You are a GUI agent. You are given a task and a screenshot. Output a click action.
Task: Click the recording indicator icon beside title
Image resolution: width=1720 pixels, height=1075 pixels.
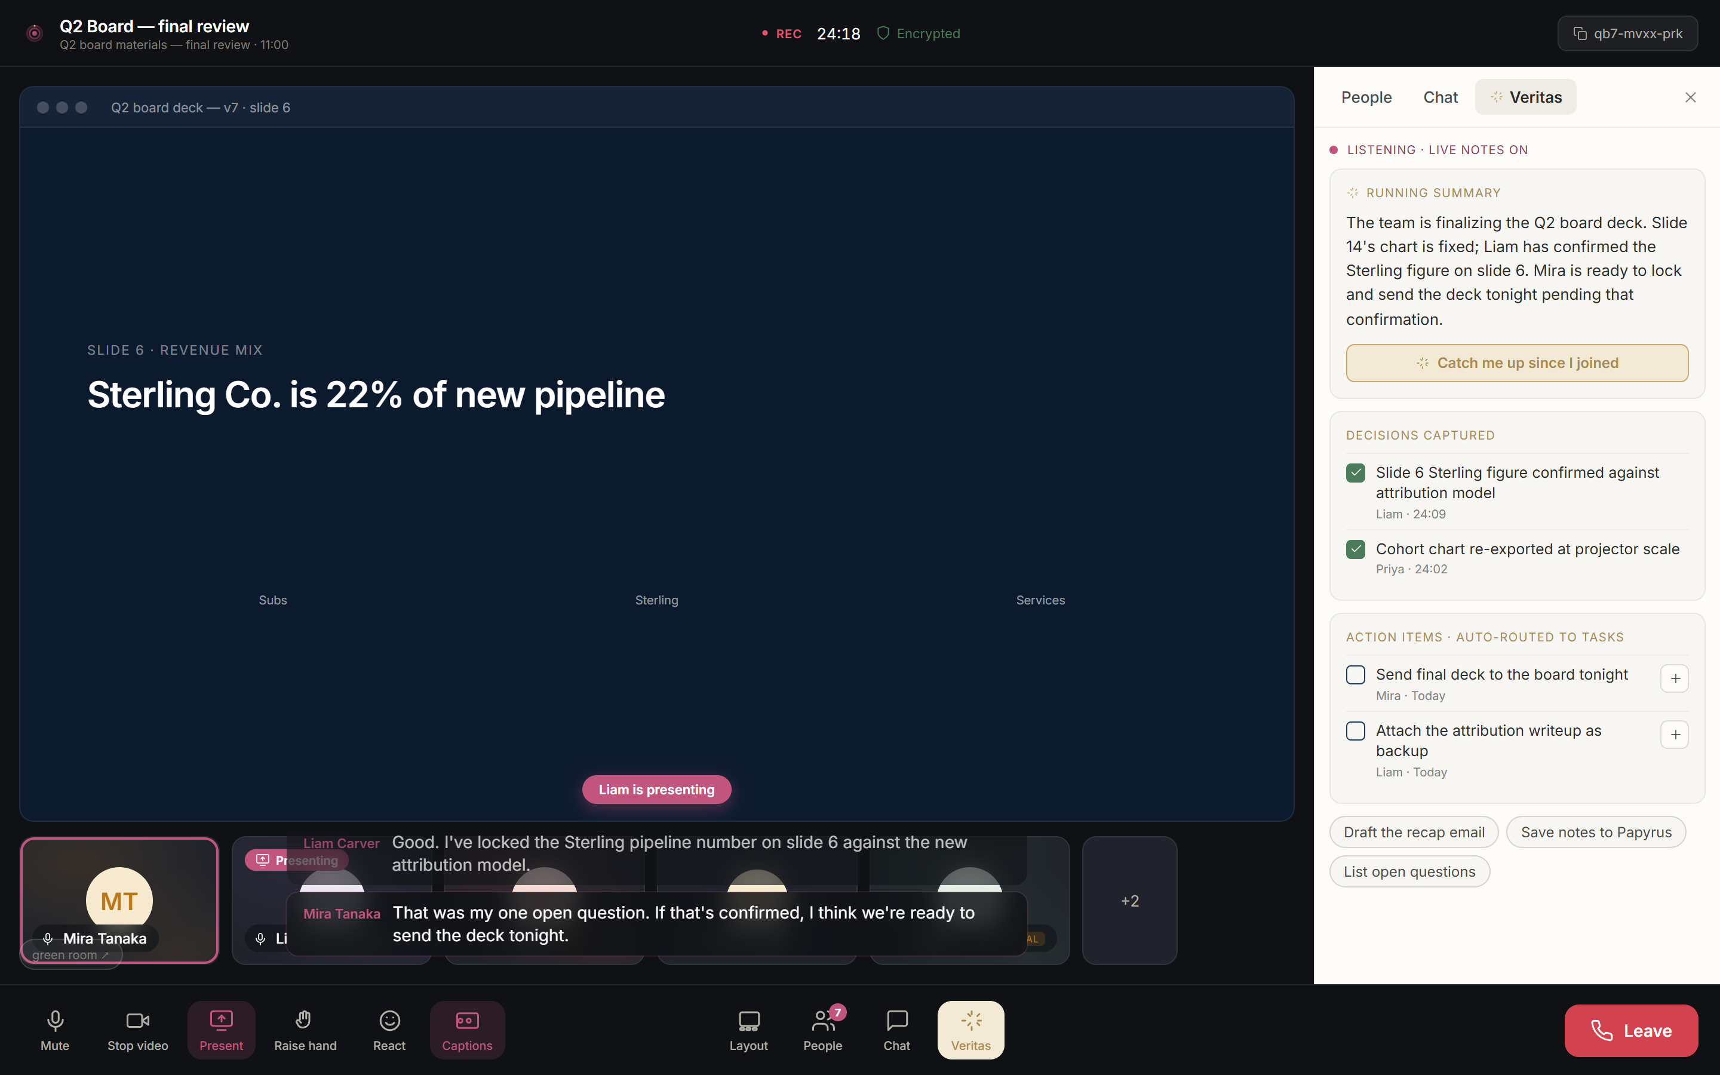[x=34, y=33]
